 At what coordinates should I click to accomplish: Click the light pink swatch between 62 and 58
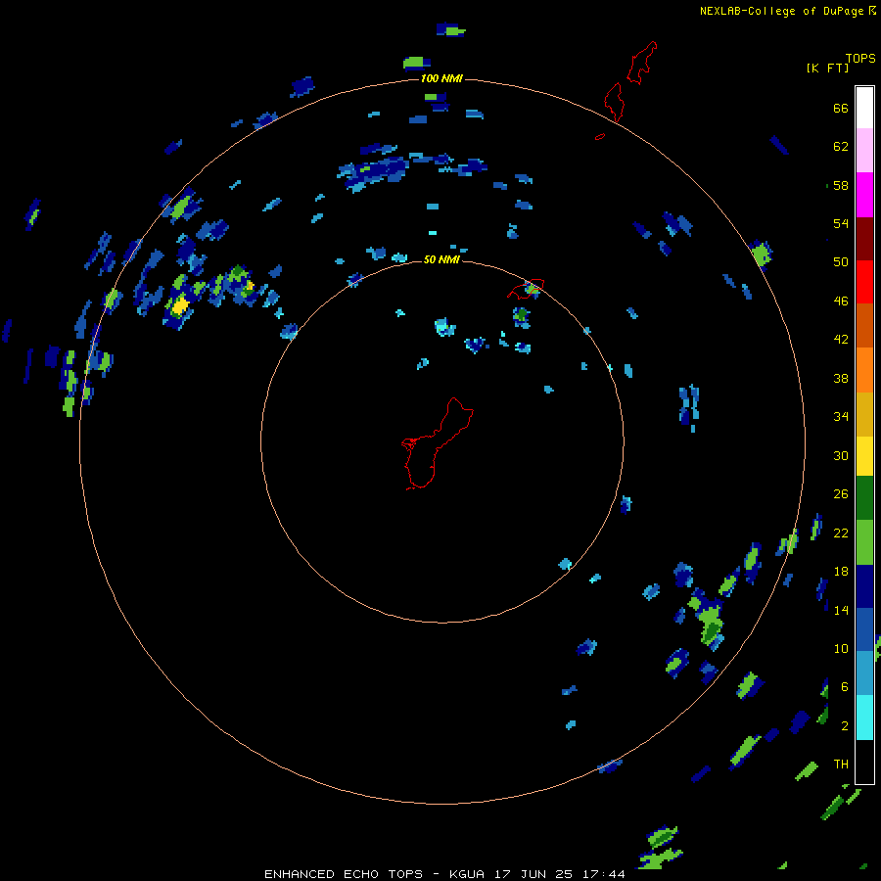click(864, 150)
